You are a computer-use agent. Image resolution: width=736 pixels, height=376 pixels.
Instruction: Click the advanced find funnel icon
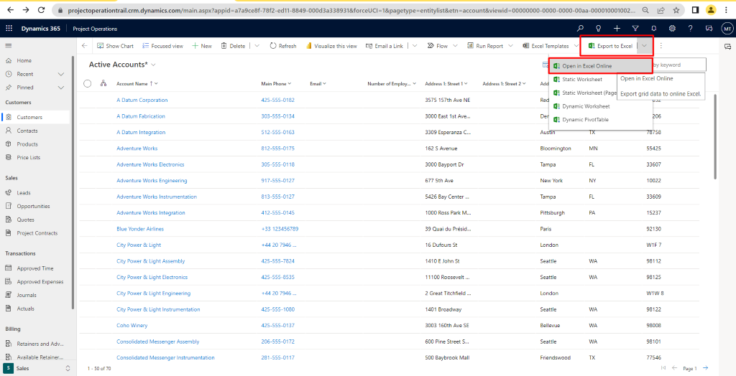tap(635, 28)
